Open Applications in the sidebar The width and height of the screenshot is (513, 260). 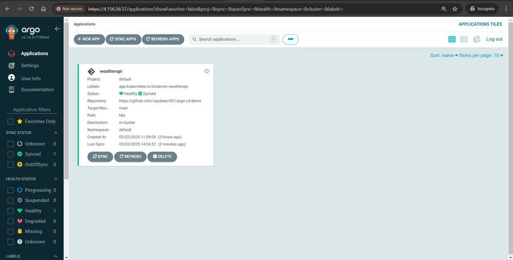coord(34,53)
